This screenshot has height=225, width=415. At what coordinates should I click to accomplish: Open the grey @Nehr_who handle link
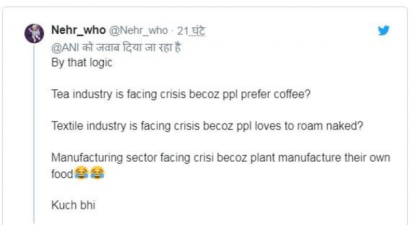coord(139,31)
